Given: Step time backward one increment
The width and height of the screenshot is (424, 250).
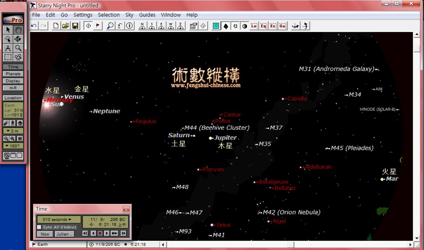Looking at the screenshot, I should (85, 233).
